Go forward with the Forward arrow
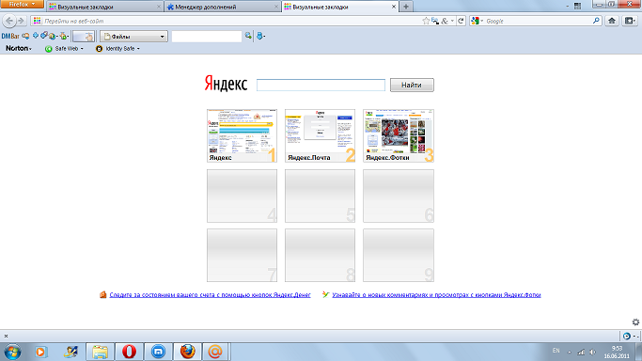Viewport: 642px width, 361px height. (22, 21)
